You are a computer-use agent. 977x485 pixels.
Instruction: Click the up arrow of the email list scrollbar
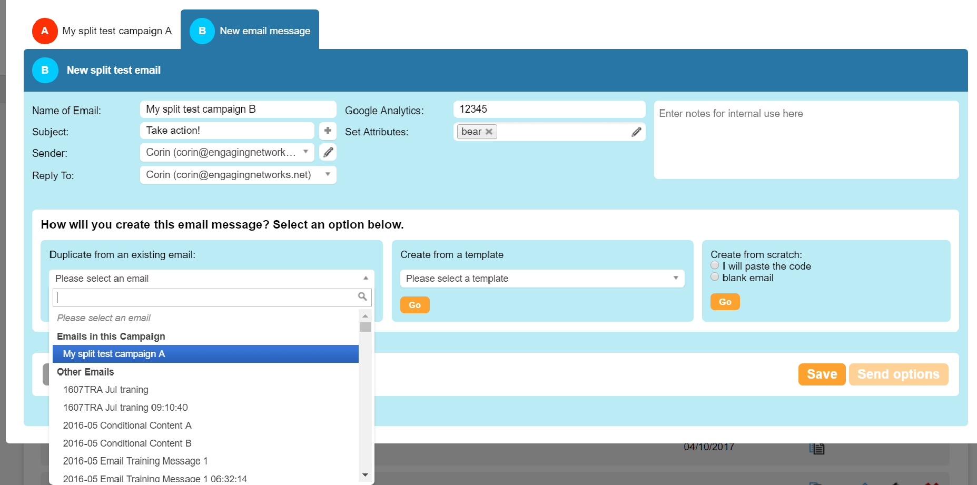365,315
